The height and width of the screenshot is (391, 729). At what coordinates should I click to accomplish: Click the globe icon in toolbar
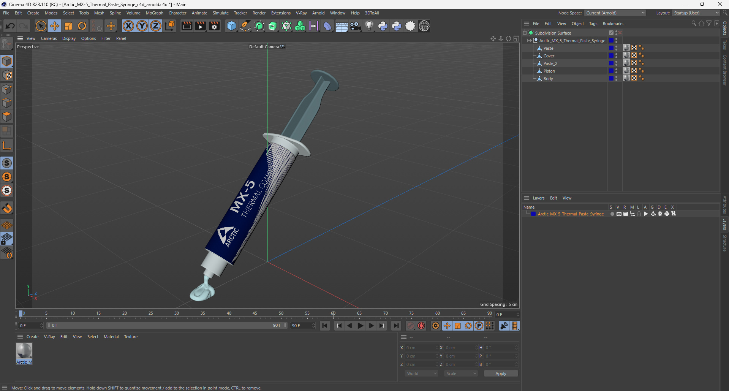pos(424,26)
